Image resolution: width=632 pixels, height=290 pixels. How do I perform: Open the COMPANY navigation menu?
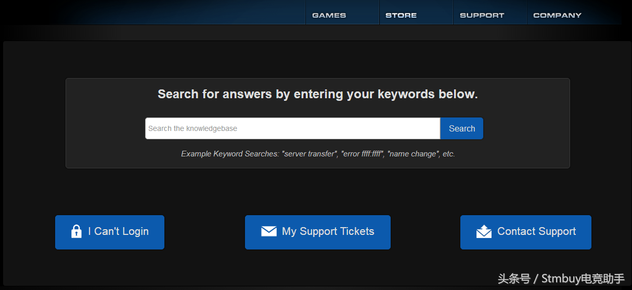(557, 15)
